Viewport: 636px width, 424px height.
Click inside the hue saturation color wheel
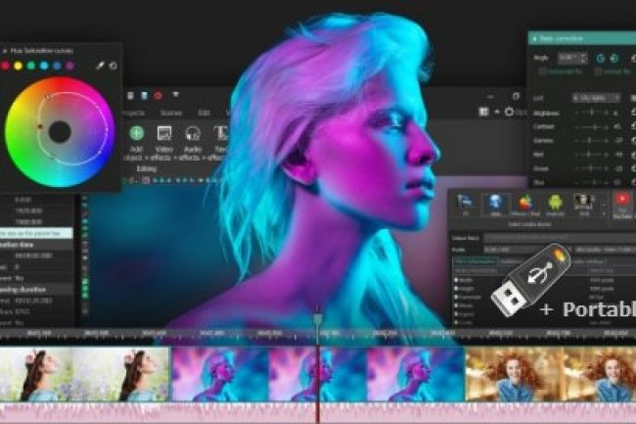60,132
